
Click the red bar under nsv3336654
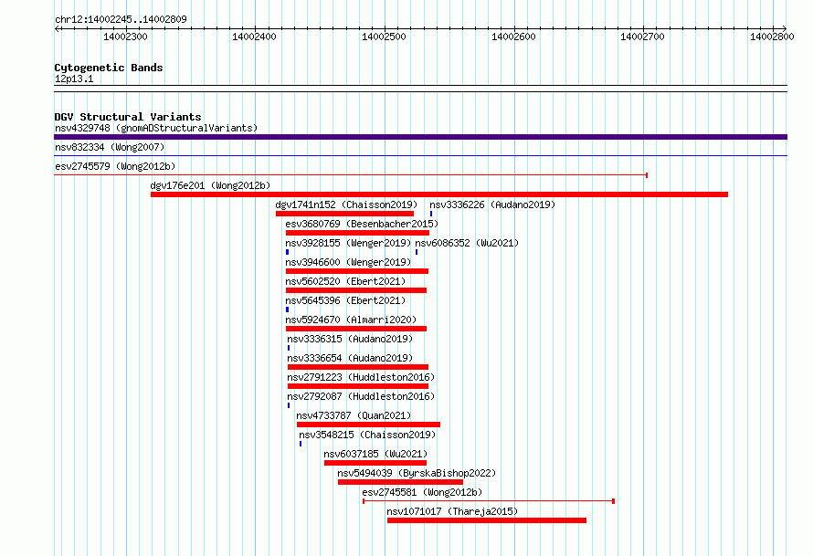point(358,367)
